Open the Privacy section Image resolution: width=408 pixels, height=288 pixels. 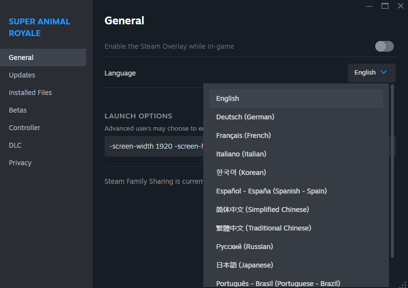tap(43, 163)
